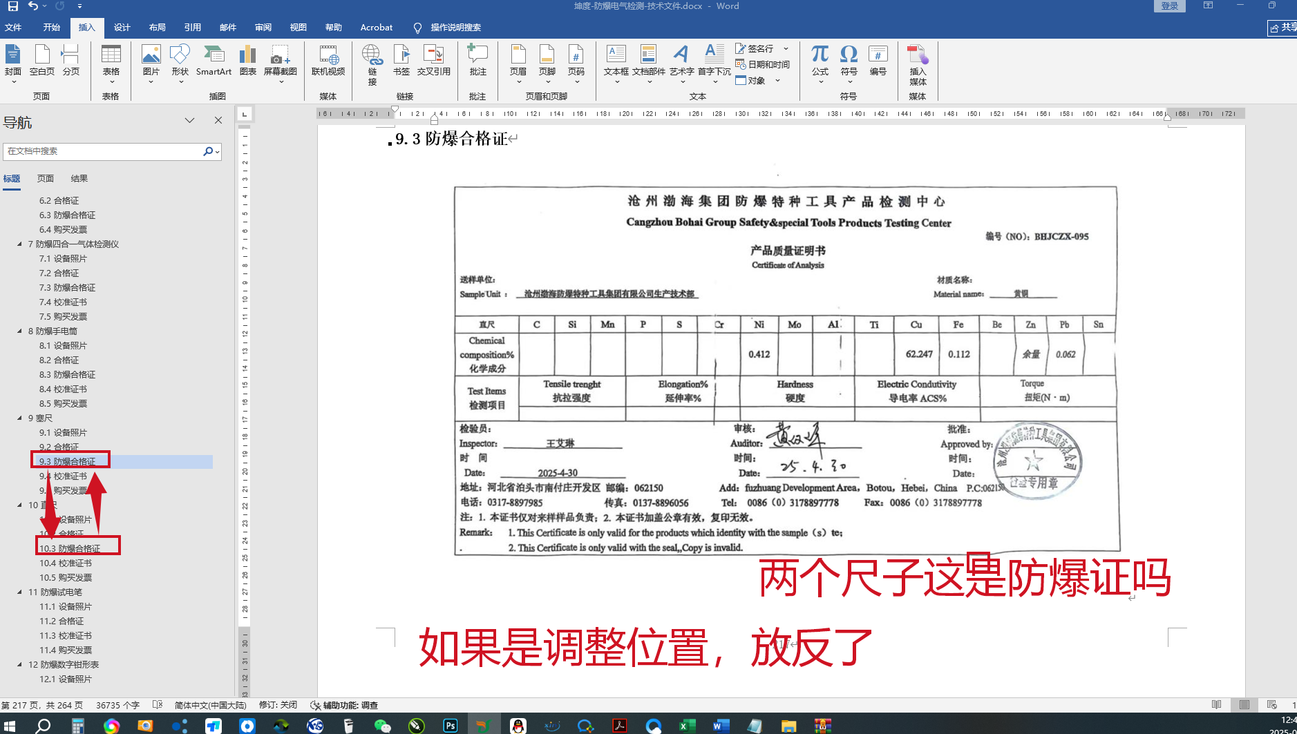
Task: Insert an object (对象)
Action: (x=750, y=80)
